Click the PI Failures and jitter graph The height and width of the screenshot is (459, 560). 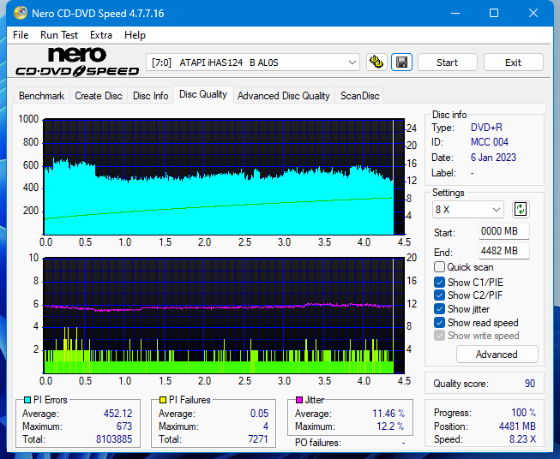pyautogui.click(x=224, y=316)
